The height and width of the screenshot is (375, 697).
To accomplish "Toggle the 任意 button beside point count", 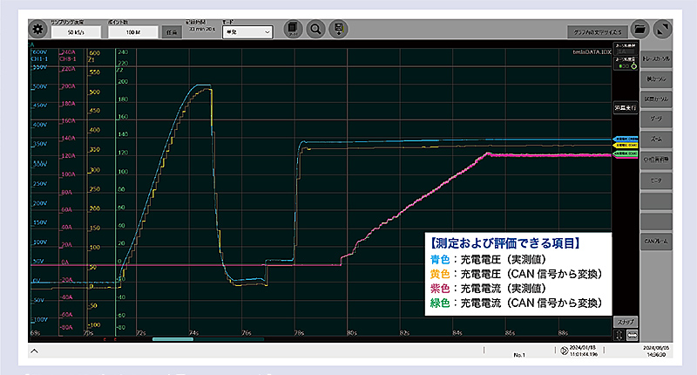I will 172,32.
